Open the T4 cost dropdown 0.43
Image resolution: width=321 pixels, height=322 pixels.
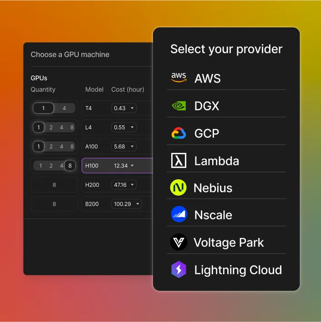click(x=124, y=108)
